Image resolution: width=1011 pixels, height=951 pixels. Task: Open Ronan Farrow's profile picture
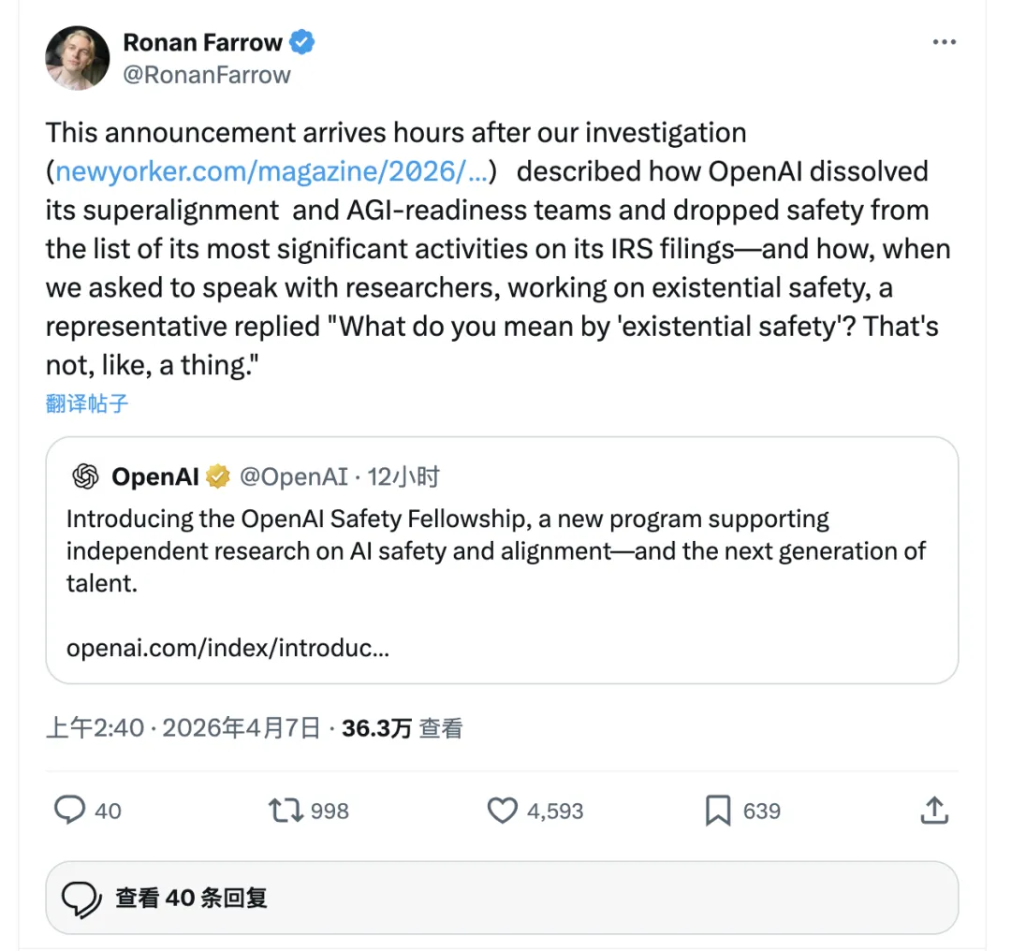[x=78, y=58]
